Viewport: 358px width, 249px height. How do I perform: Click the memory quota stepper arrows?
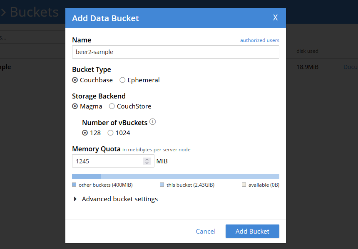coord(147,161)
